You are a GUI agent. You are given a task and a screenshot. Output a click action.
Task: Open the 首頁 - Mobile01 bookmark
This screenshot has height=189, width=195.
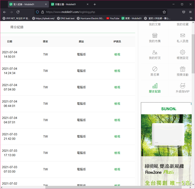pyautogui.click(x=132, y=18)
